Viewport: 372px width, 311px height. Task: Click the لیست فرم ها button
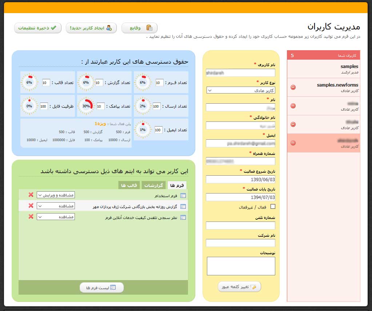(x=101, y=287)
